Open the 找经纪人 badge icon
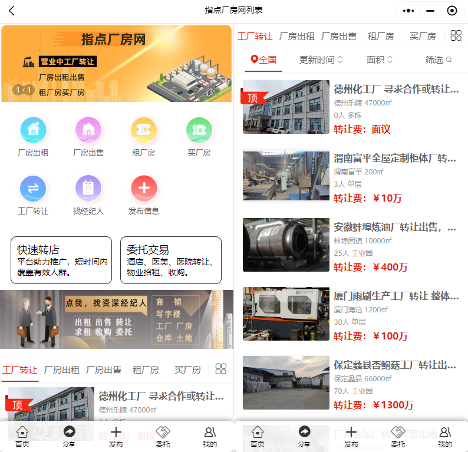 tap(88, 189)
